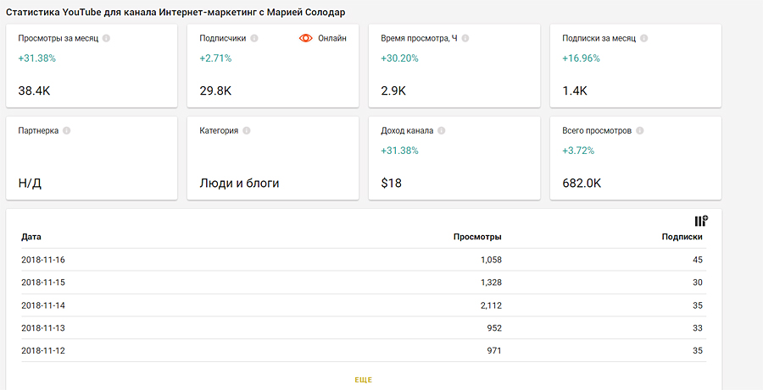The width and height of the screenshot is (763, 390).
Task: Click info icon next to Доход канала
Action: 441,131
